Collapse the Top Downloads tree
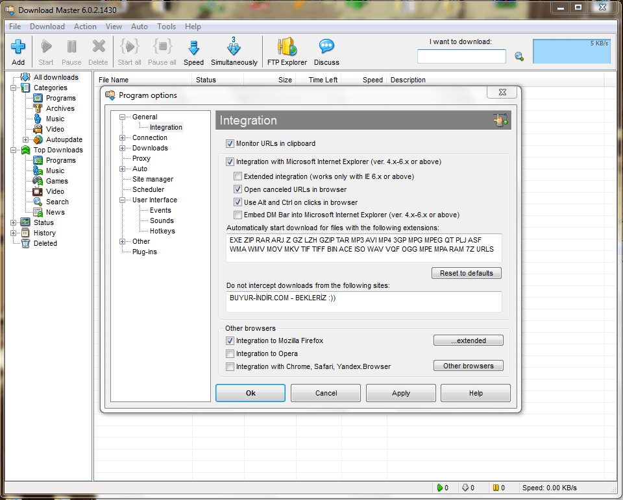The height and width of the screenshot is (500, 623). (13, 150)
